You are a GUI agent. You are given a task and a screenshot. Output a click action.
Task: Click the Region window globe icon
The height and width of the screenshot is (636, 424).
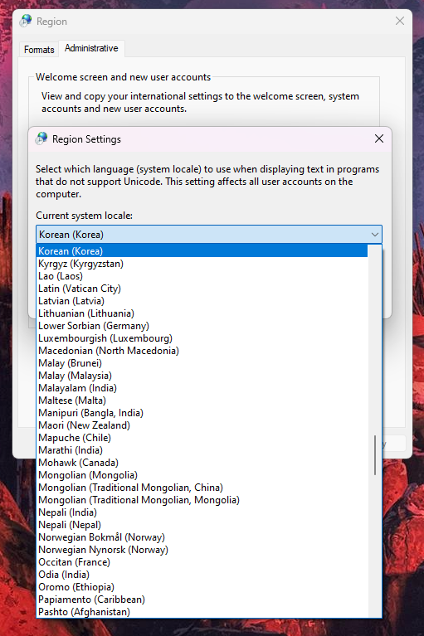pyautogui.click(x=26, y=21)
